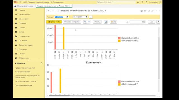The image size is (179, 100).
Task: Click the end date field 30.04.2022
Action: (79, 17)
